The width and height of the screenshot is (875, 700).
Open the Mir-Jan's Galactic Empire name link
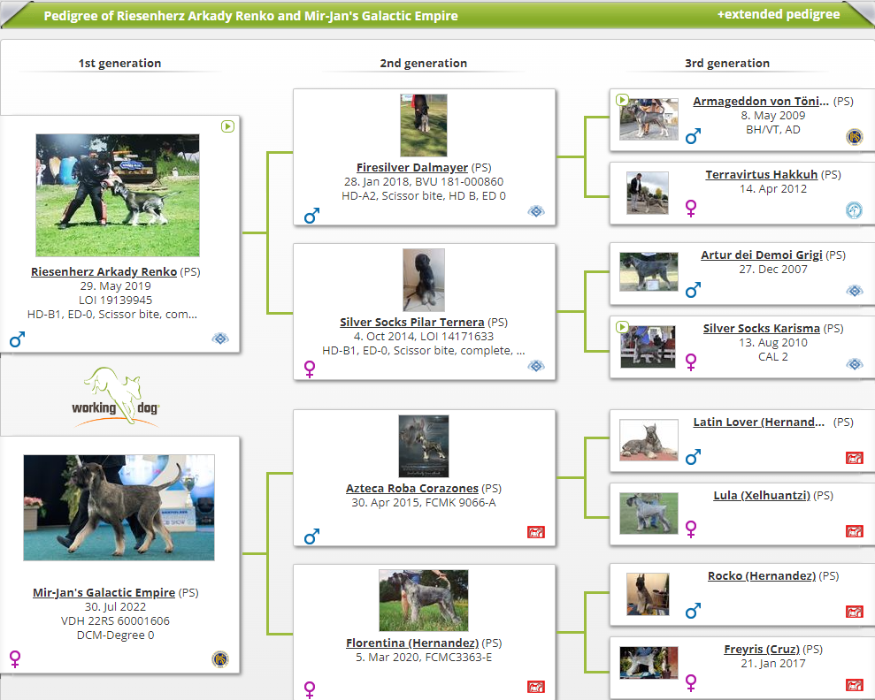104,592
